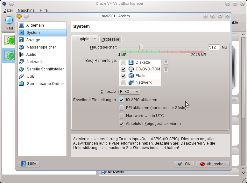Cancel with the Abbrechen button
The height and width of the screenshot is (183, 247).
213,164
